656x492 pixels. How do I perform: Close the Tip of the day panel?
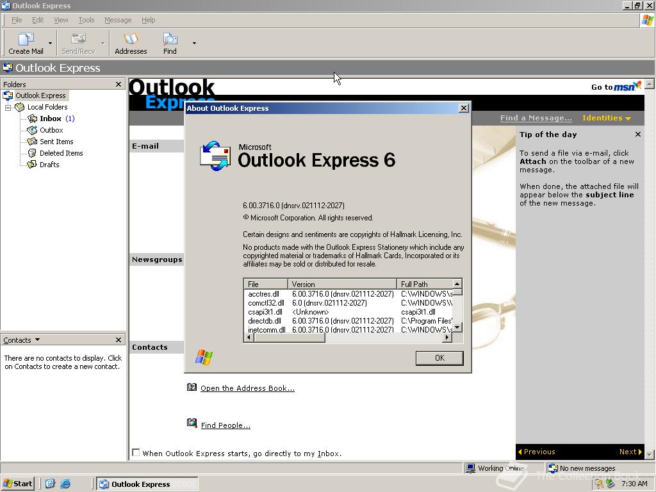click(x=637, y=135)
